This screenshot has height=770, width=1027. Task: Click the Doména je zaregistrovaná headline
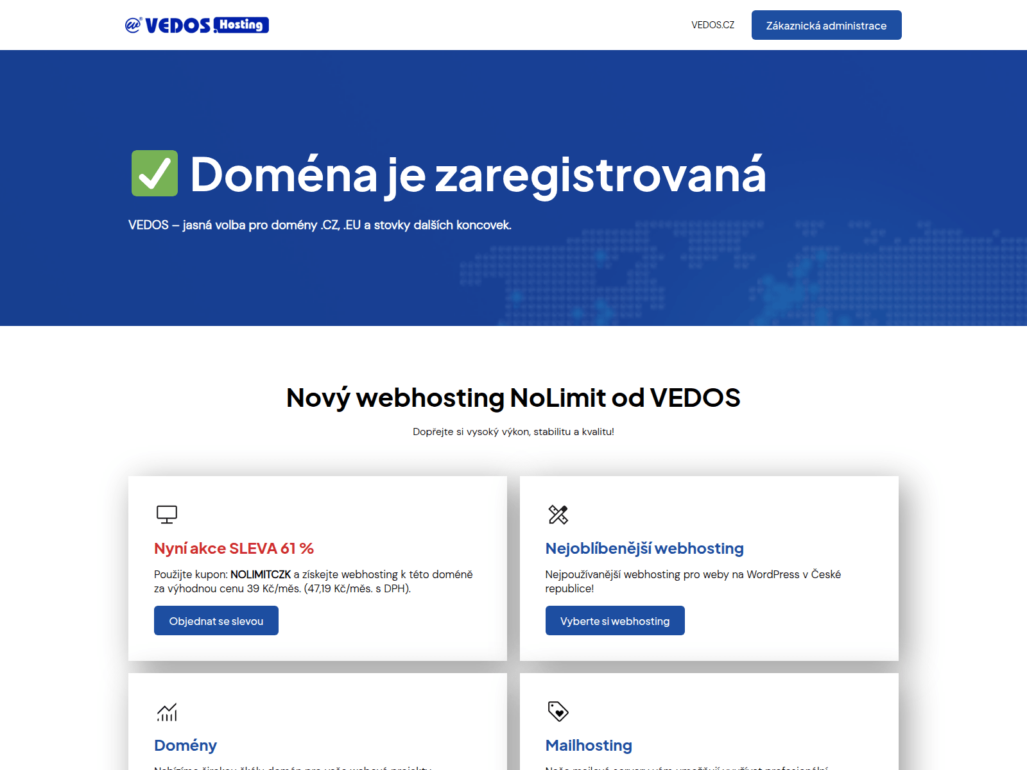coord(478,175)
